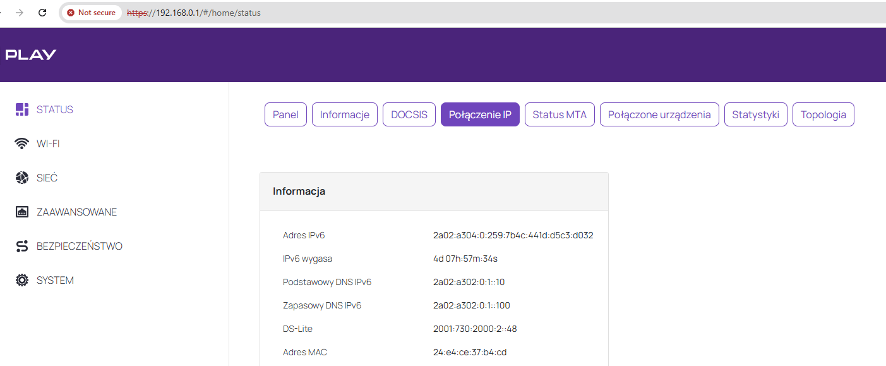Image resolution: width=886 pixels, height=366 pixels.
Task: Open the WI-FI menu label in sidebar
Action: point(48,144)
